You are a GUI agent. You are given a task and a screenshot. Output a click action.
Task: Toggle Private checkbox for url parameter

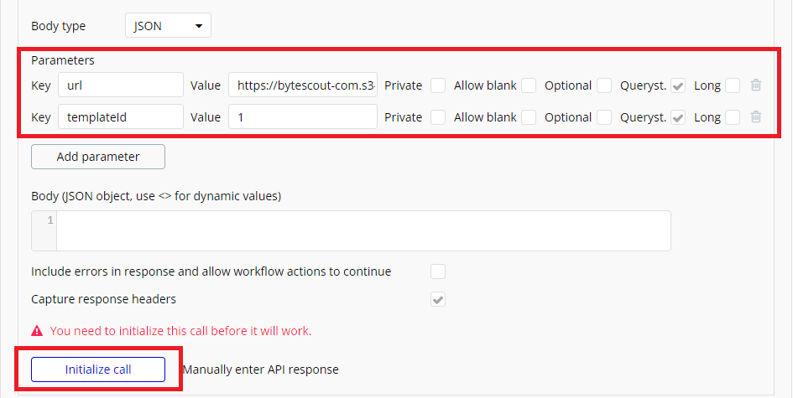[438, 85]
